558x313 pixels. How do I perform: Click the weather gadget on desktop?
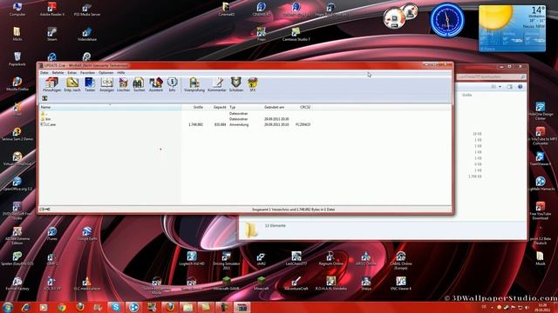[512, 29]
